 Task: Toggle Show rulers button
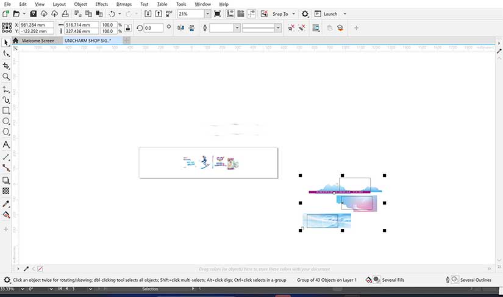230,14
